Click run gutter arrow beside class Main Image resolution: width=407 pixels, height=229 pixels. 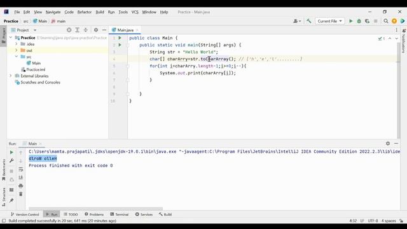tap(120, 38)
